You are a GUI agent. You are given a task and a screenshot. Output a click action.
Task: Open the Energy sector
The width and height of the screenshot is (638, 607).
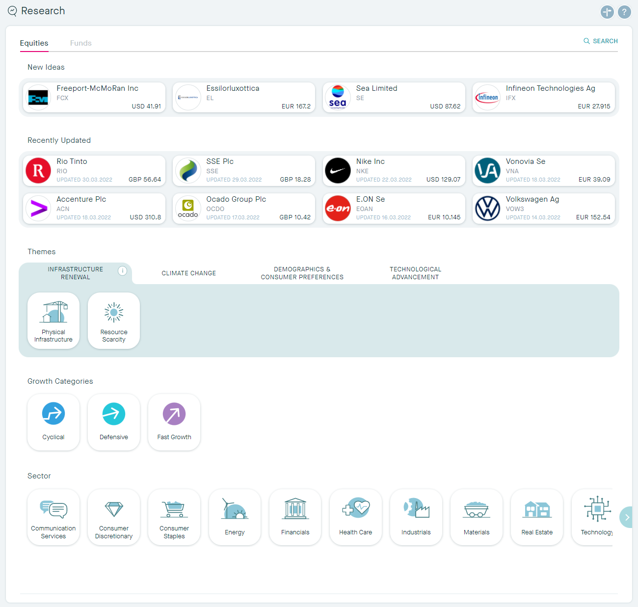[235, 517]
